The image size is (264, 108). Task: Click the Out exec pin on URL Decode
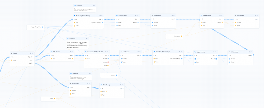click(x=73, y=55)
